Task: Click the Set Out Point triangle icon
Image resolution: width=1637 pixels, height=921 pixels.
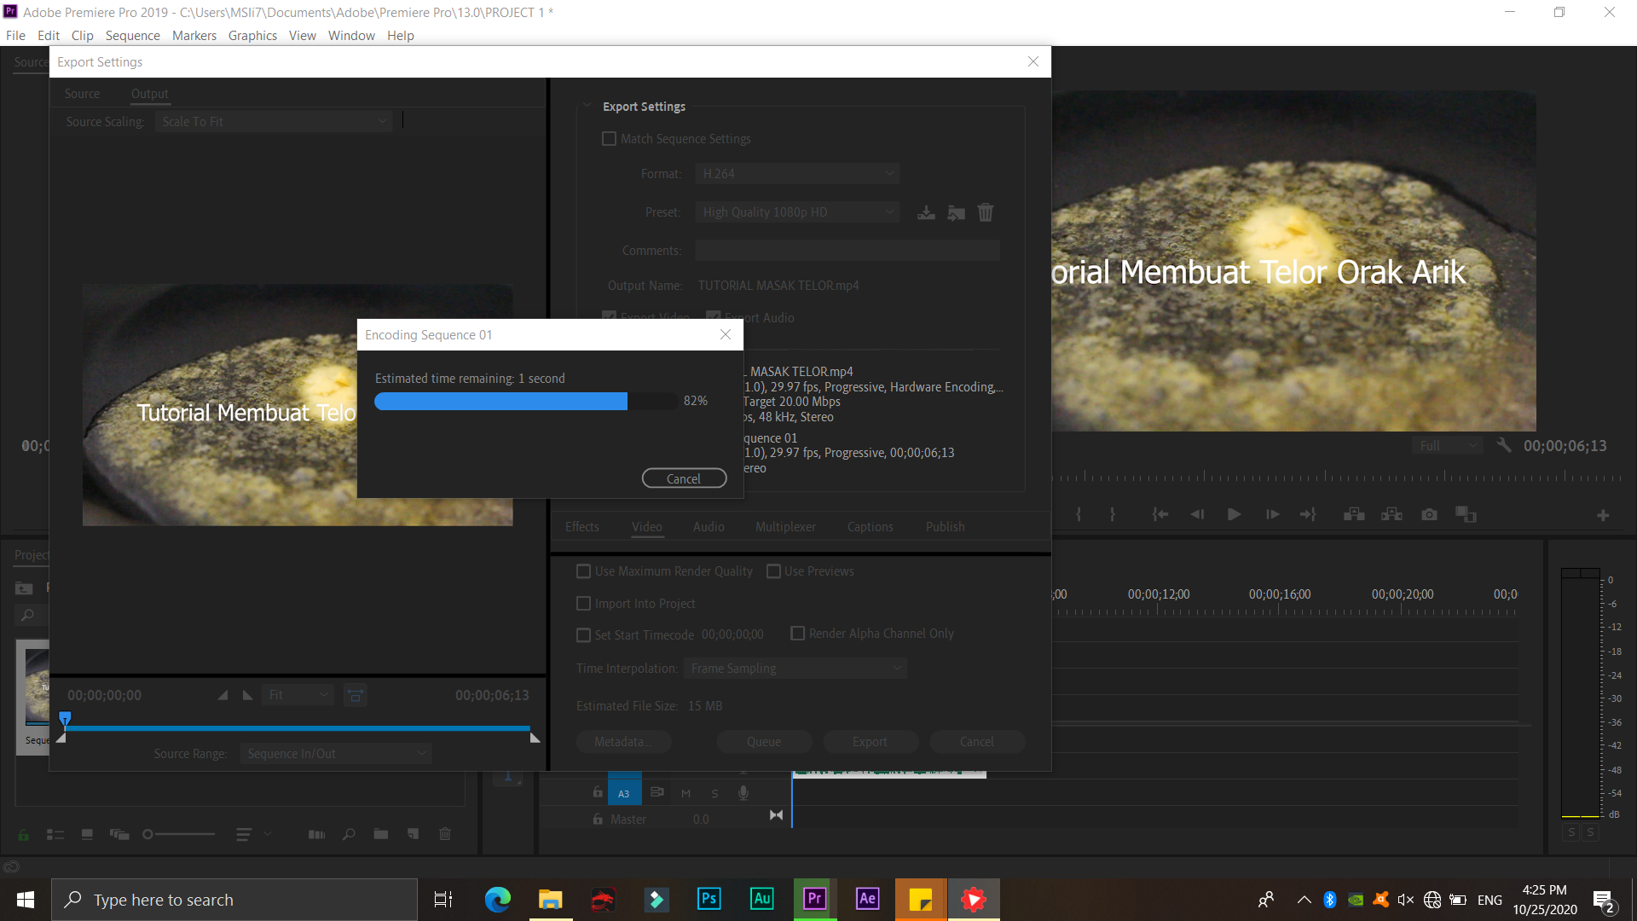Action: point(247,695)
